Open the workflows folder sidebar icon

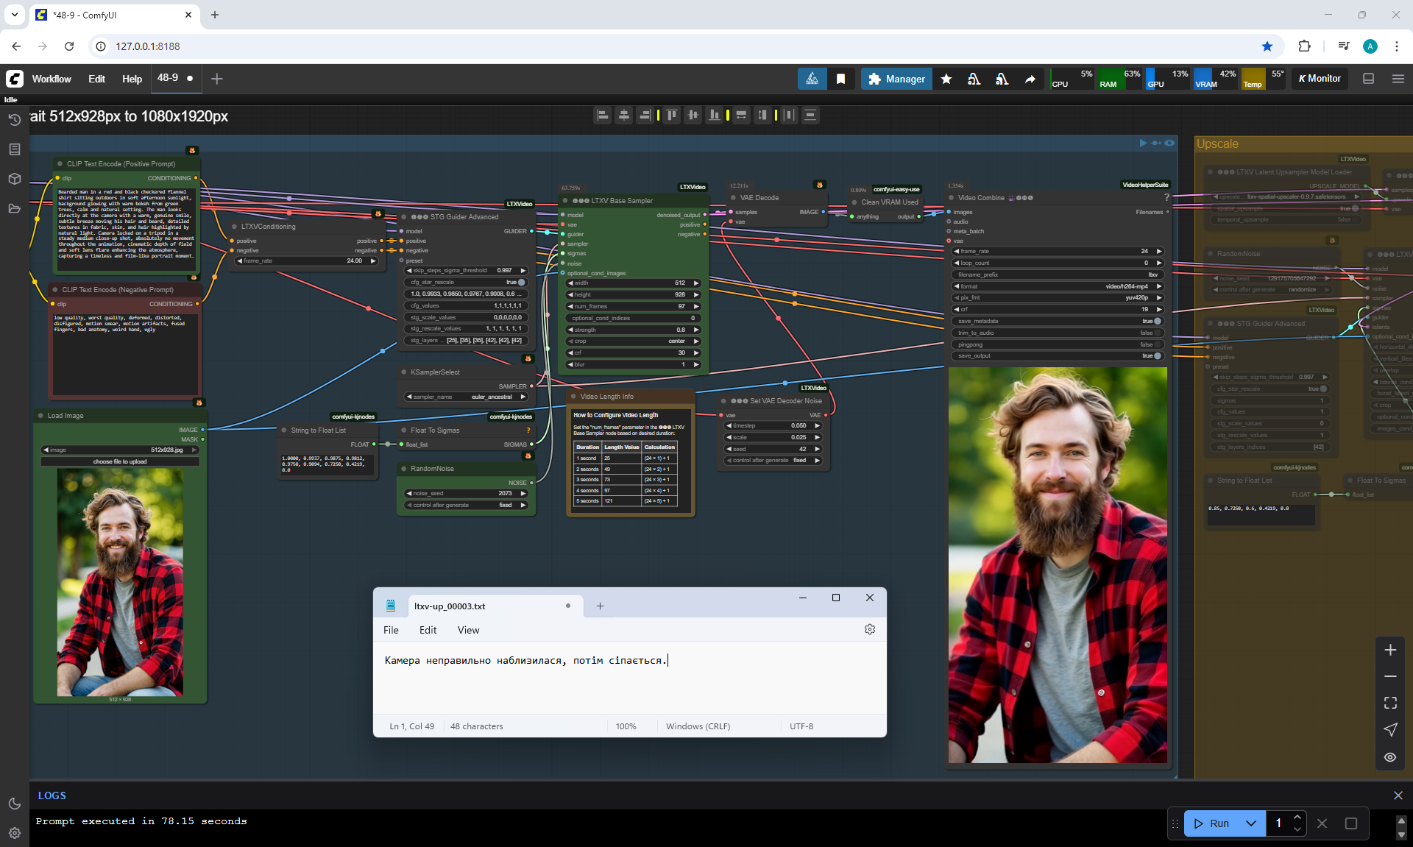14,208
